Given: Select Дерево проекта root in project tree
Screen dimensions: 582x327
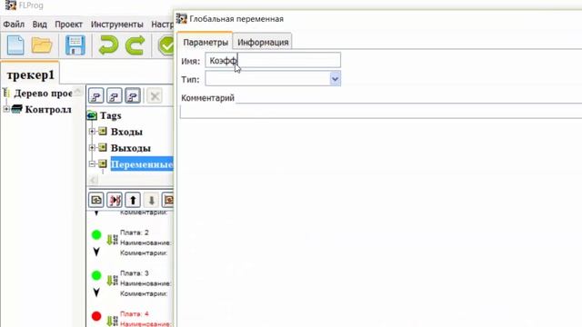Looking at the screenshot, I should point(43,93).
